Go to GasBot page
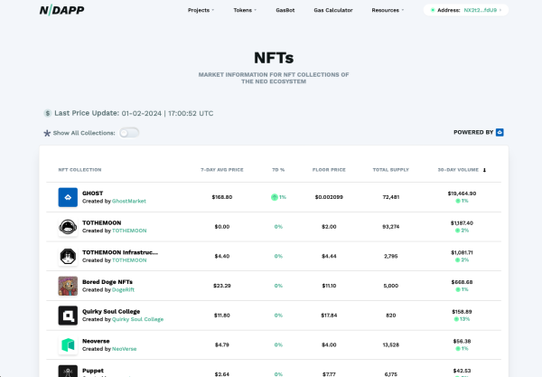 285,10
